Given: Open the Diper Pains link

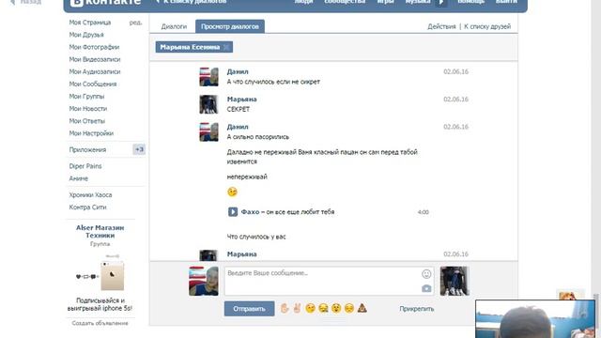Looking at the screenshot, I should point(85,166).
